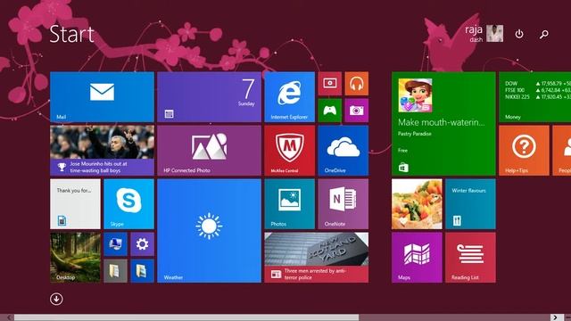Screen dimensions: 571x321
Task: Open the Reading List tile
Action: pos(470,258)
